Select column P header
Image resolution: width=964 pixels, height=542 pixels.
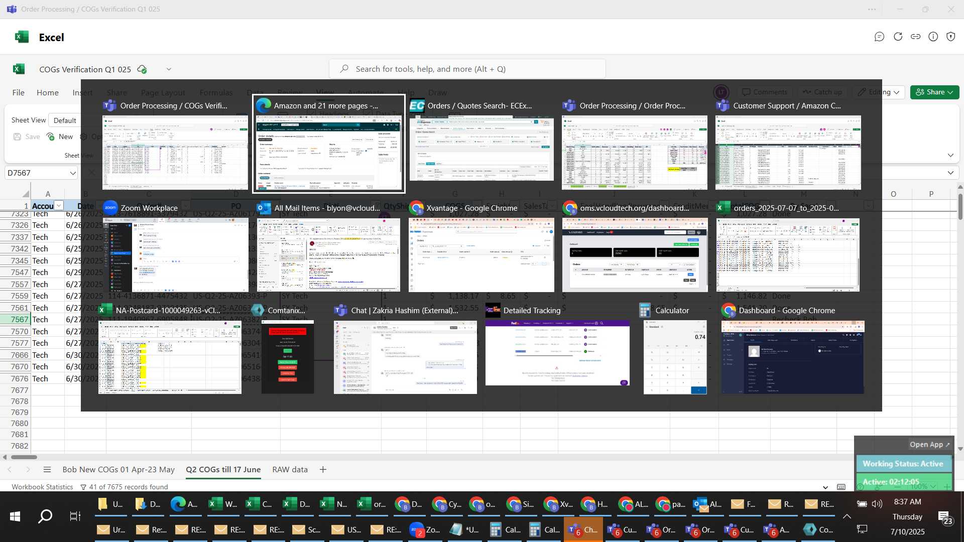931,194
